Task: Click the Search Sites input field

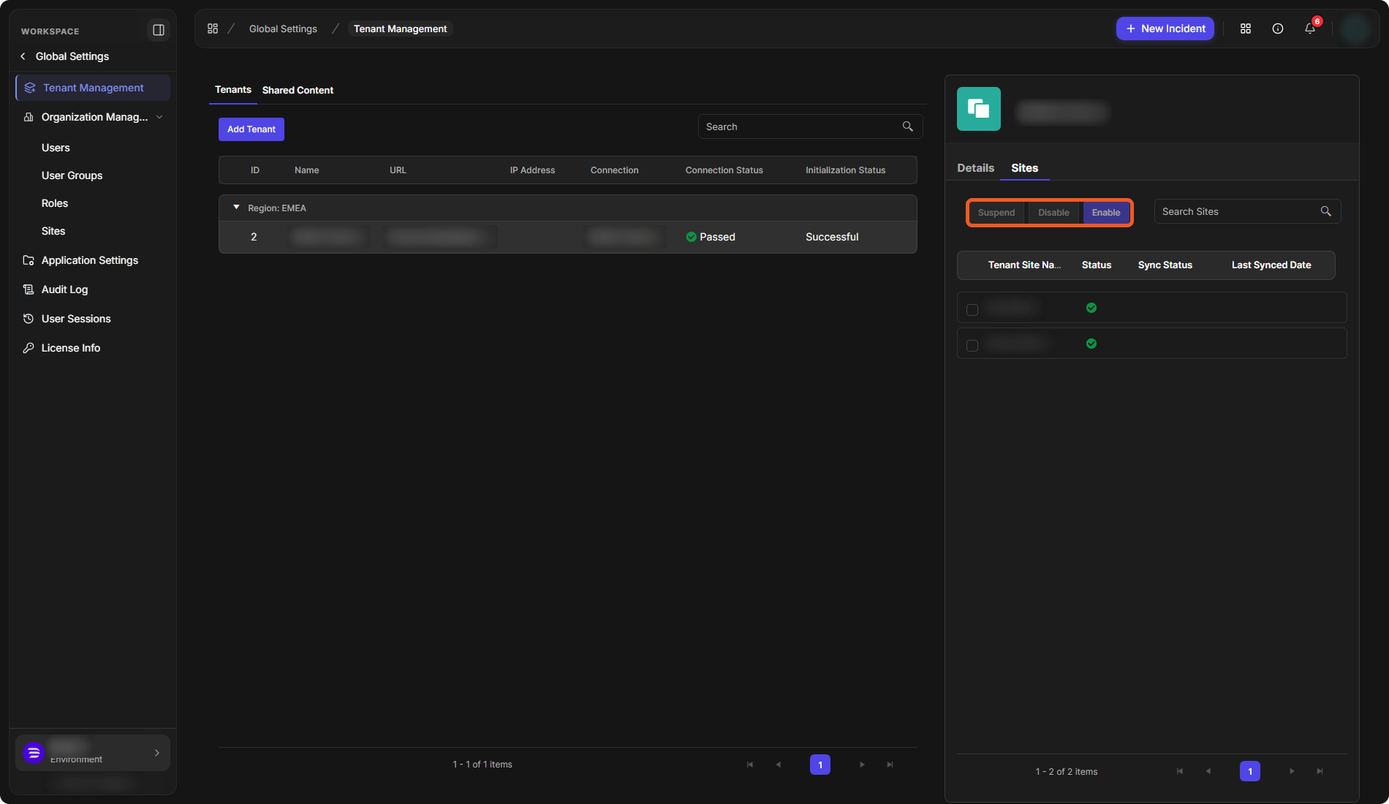Action: [1247, 211]
